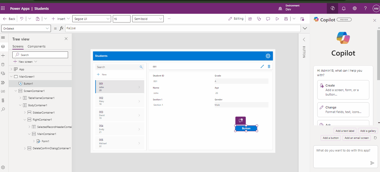Click the trash delete icon in app
The height and width of the screenshot is (172, 380).
point(269,66)
